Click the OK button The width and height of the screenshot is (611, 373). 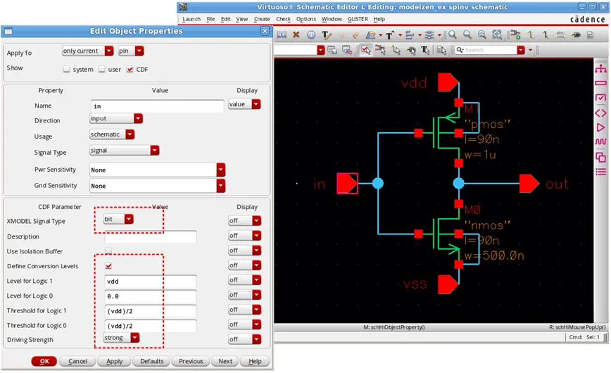click(x=44, y=361)
